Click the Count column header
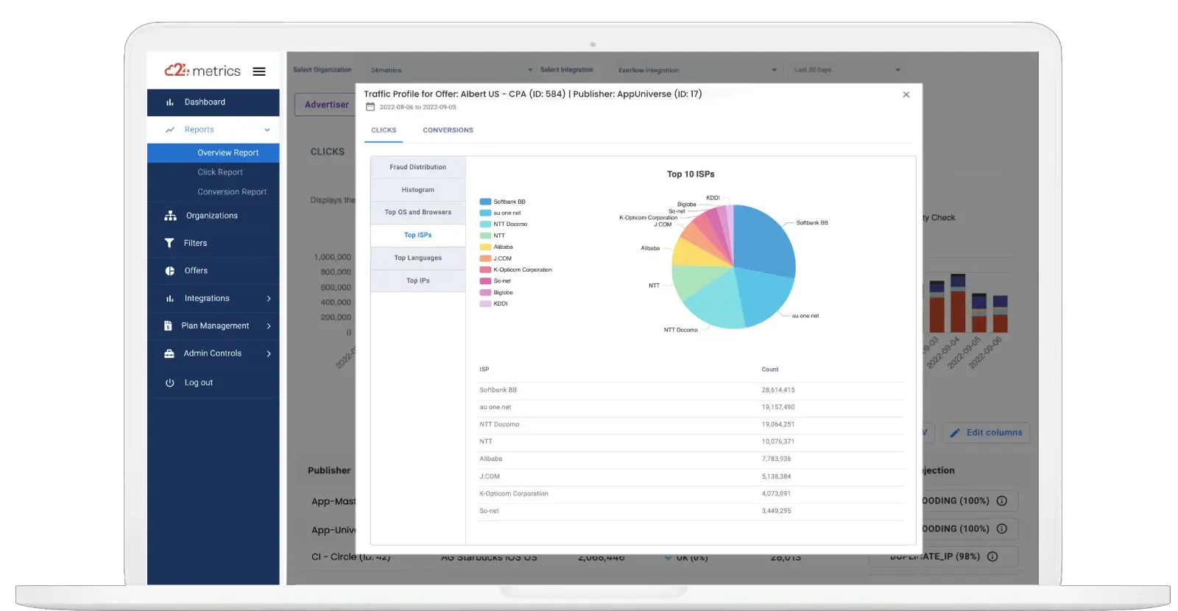This screenshot has width=1178, height=611. point(770,370)
